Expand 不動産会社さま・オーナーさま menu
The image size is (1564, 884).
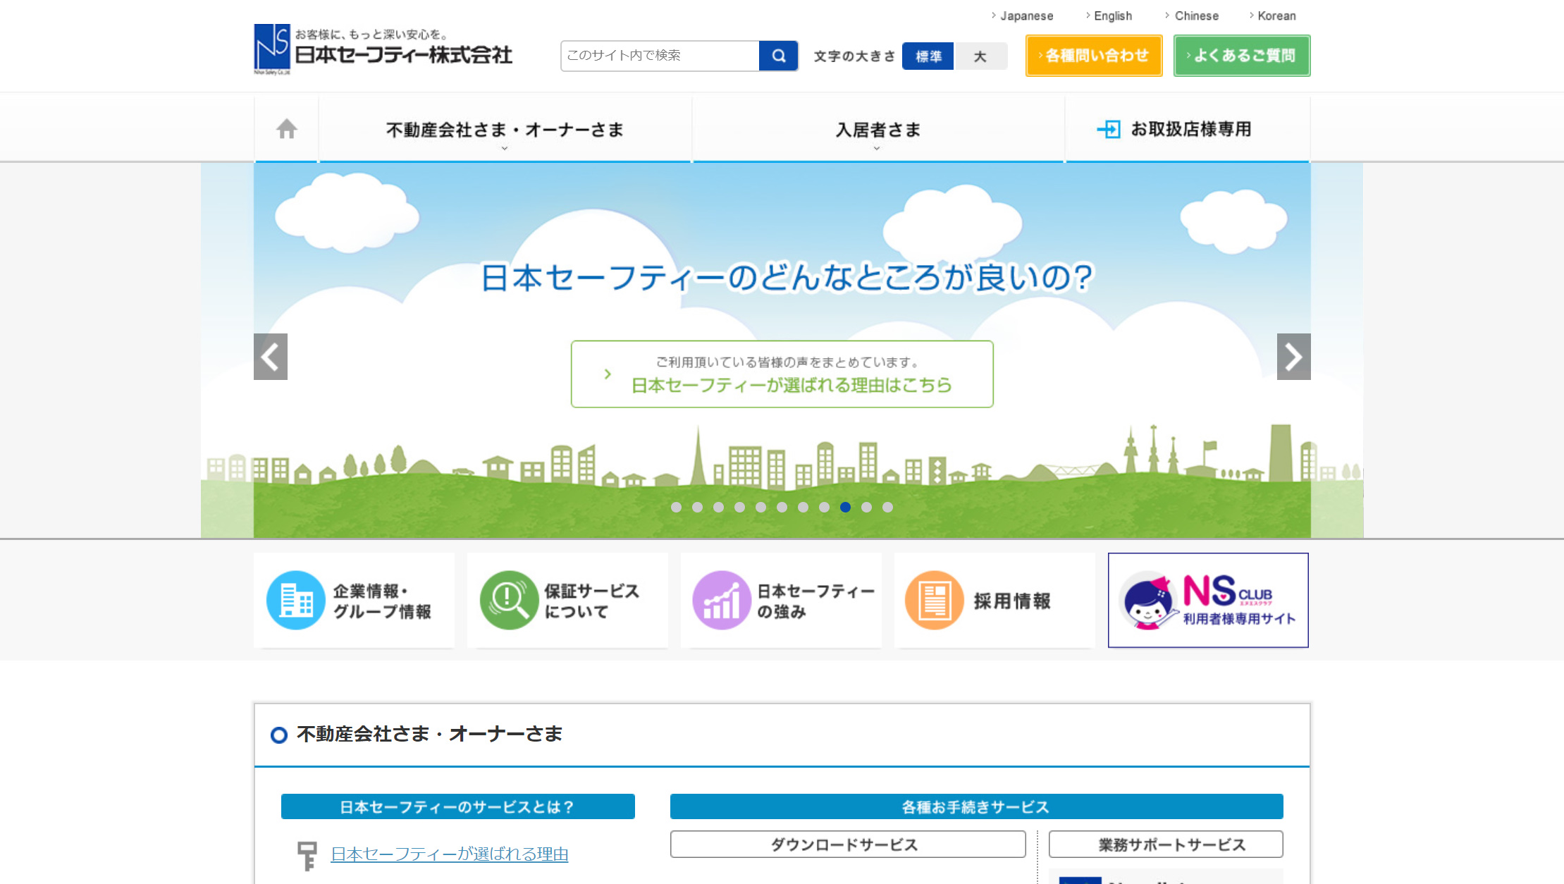505,130
